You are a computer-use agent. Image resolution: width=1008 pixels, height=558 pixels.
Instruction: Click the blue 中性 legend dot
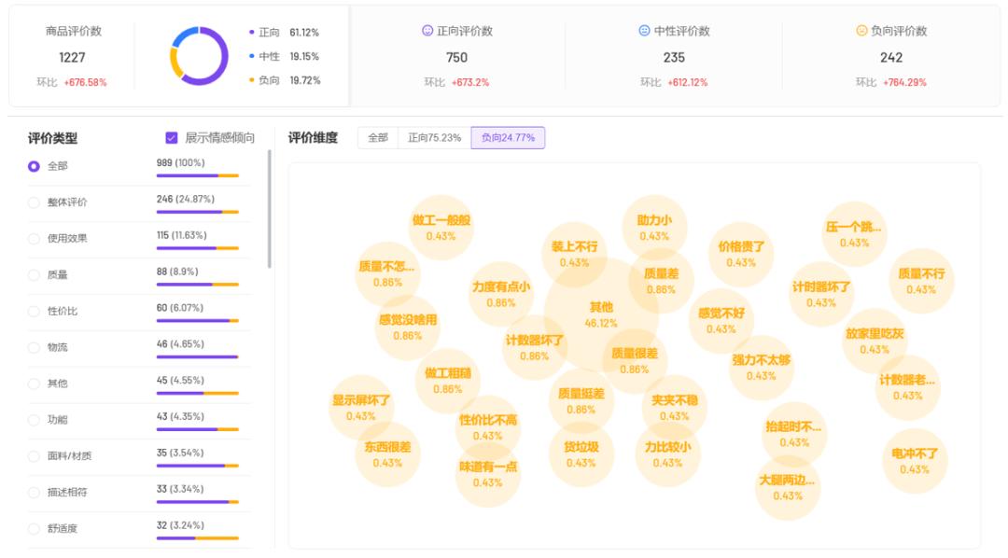pyautogui.click(x=252, y=56)
